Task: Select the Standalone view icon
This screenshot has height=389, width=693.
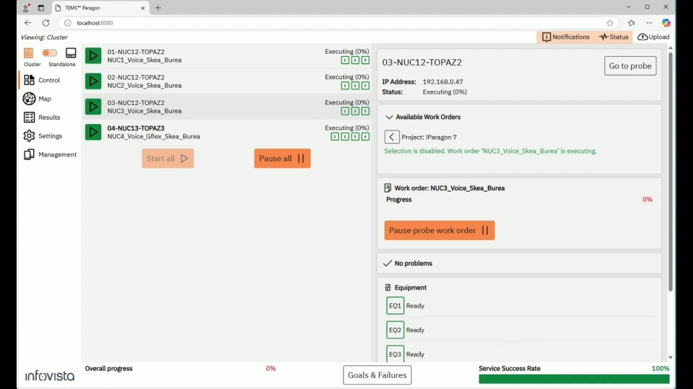Action: pos(71,53)
